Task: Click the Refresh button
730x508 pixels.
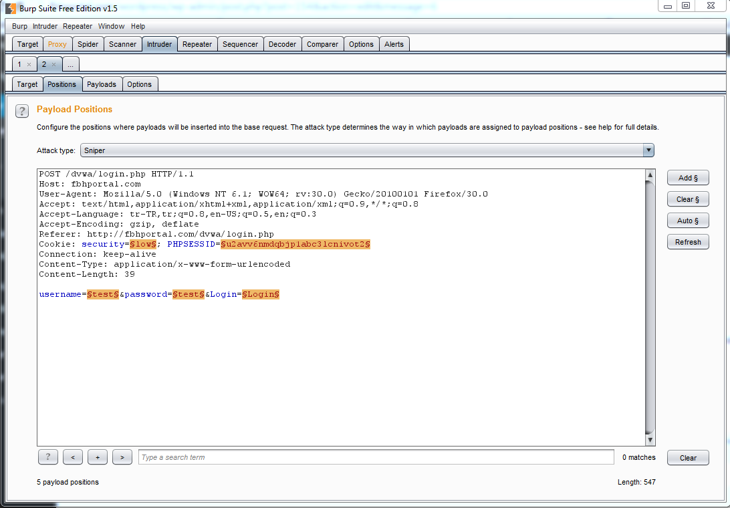Action: 688,242
